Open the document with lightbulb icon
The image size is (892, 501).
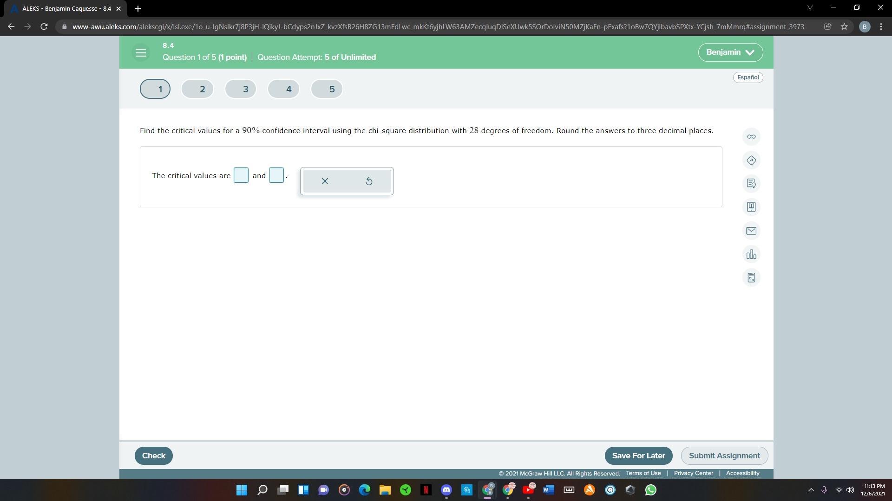pyautogui.click(x=751, y=183)
